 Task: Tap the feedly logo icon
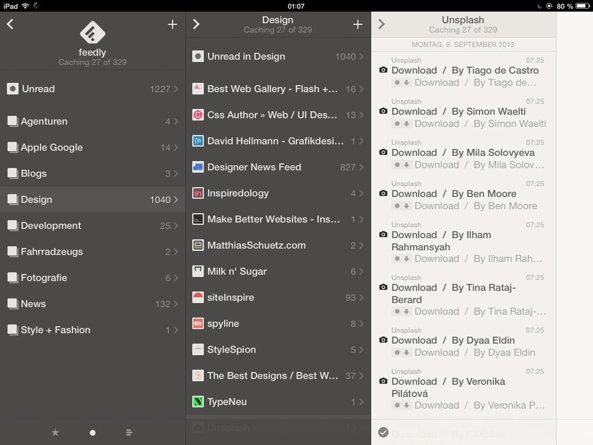pyautogui.click(x=92, y=33)
